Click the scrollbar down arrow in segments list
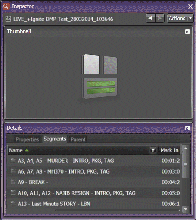The width and height of the screenshot is (196, 220). 186,209
